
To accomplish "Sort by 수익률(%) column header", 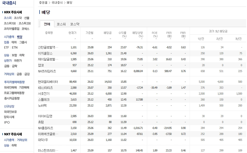I will (122, 34).
